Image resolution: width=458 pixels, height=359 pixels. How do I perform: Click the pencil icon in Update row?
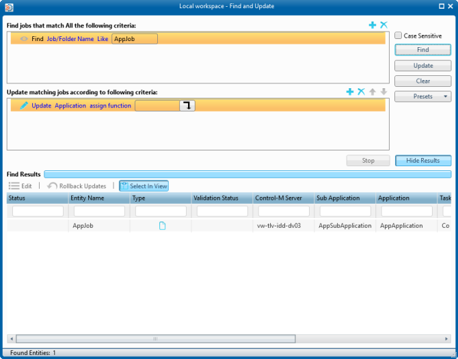[x=24, y=106]
